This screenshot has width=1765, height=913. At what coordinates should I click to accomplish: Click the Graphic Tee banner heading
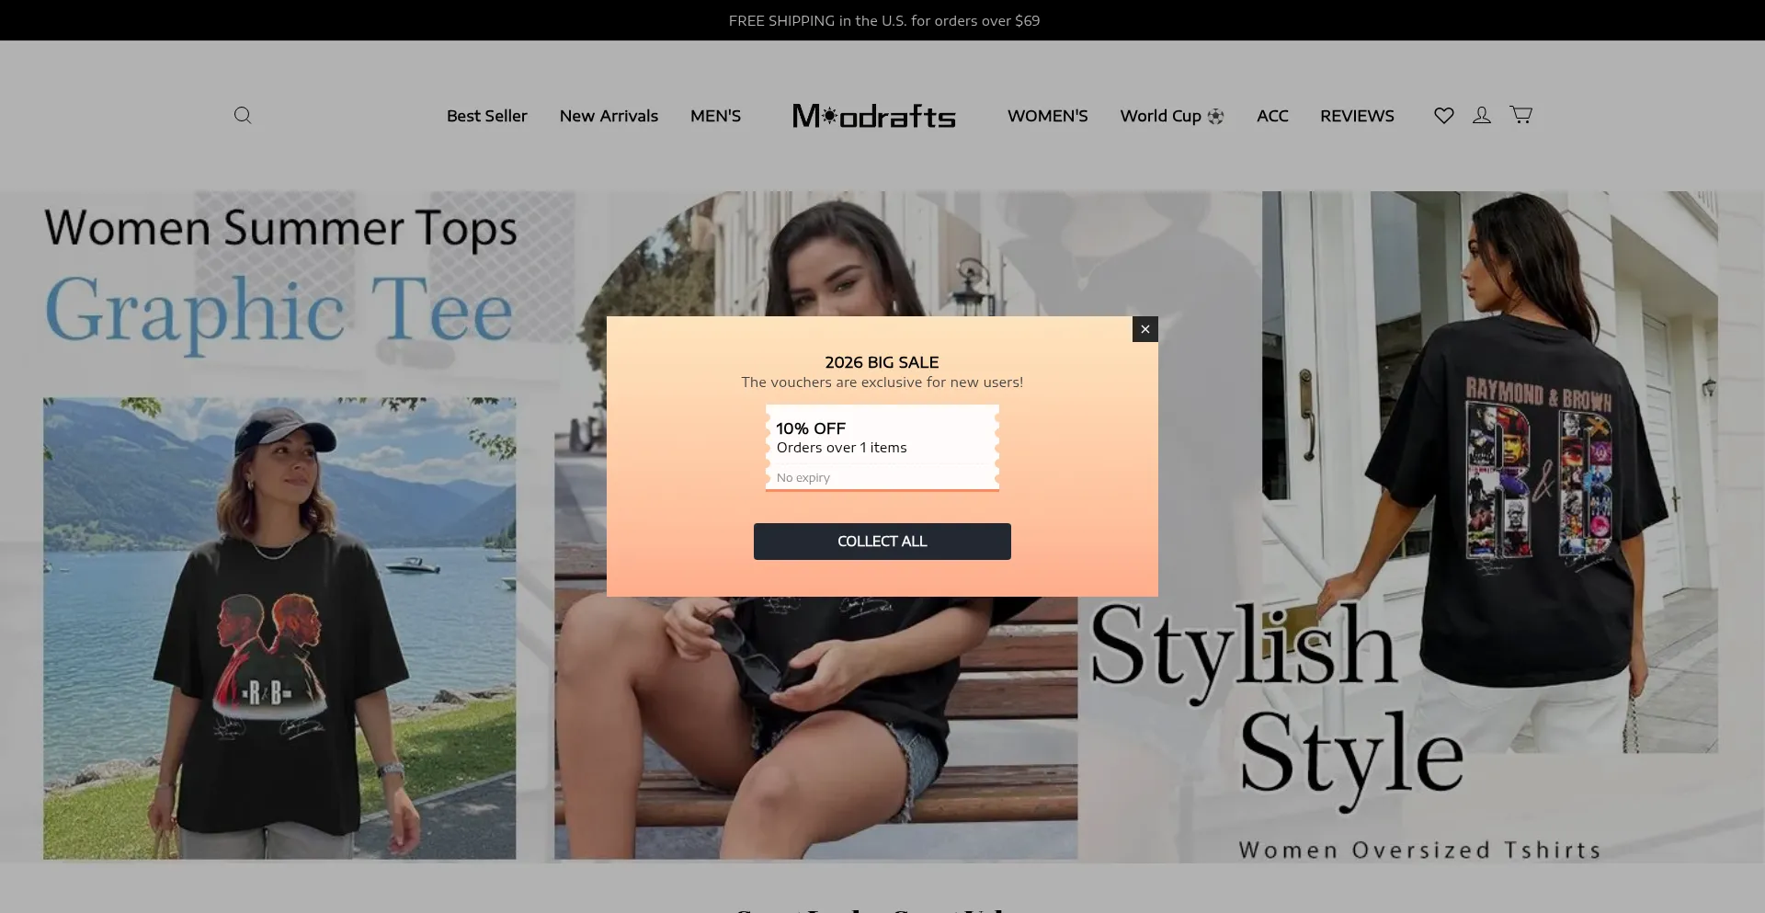pyautogui.click(x=279, y=311)
